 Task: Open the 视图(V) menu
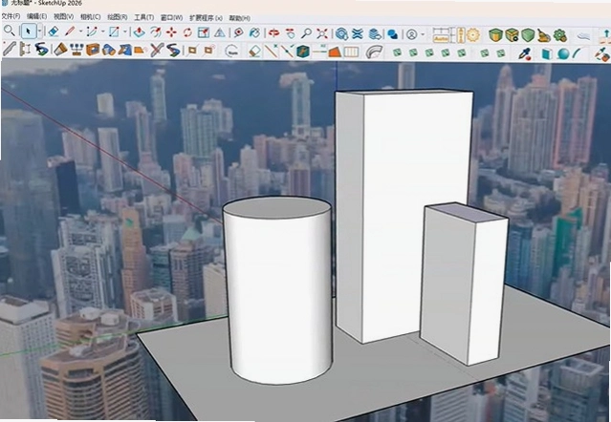point(64,17)
